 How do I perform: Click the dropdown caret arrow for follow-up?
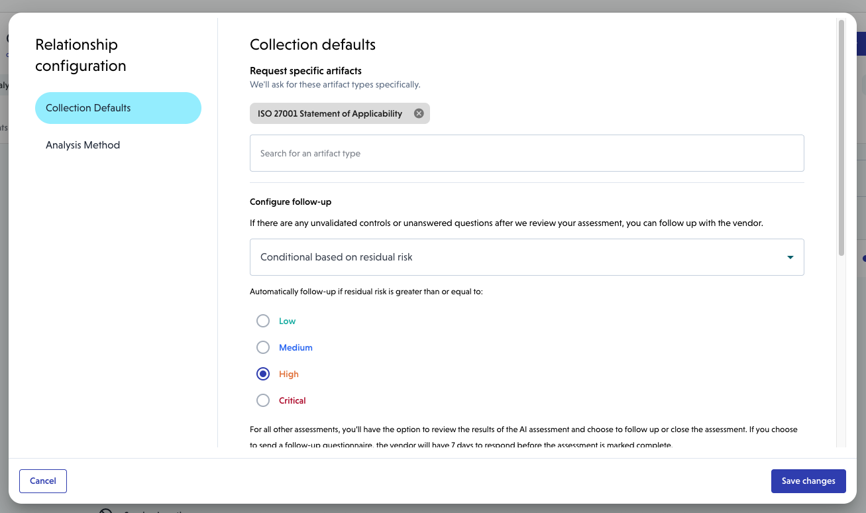click(790, 257)
